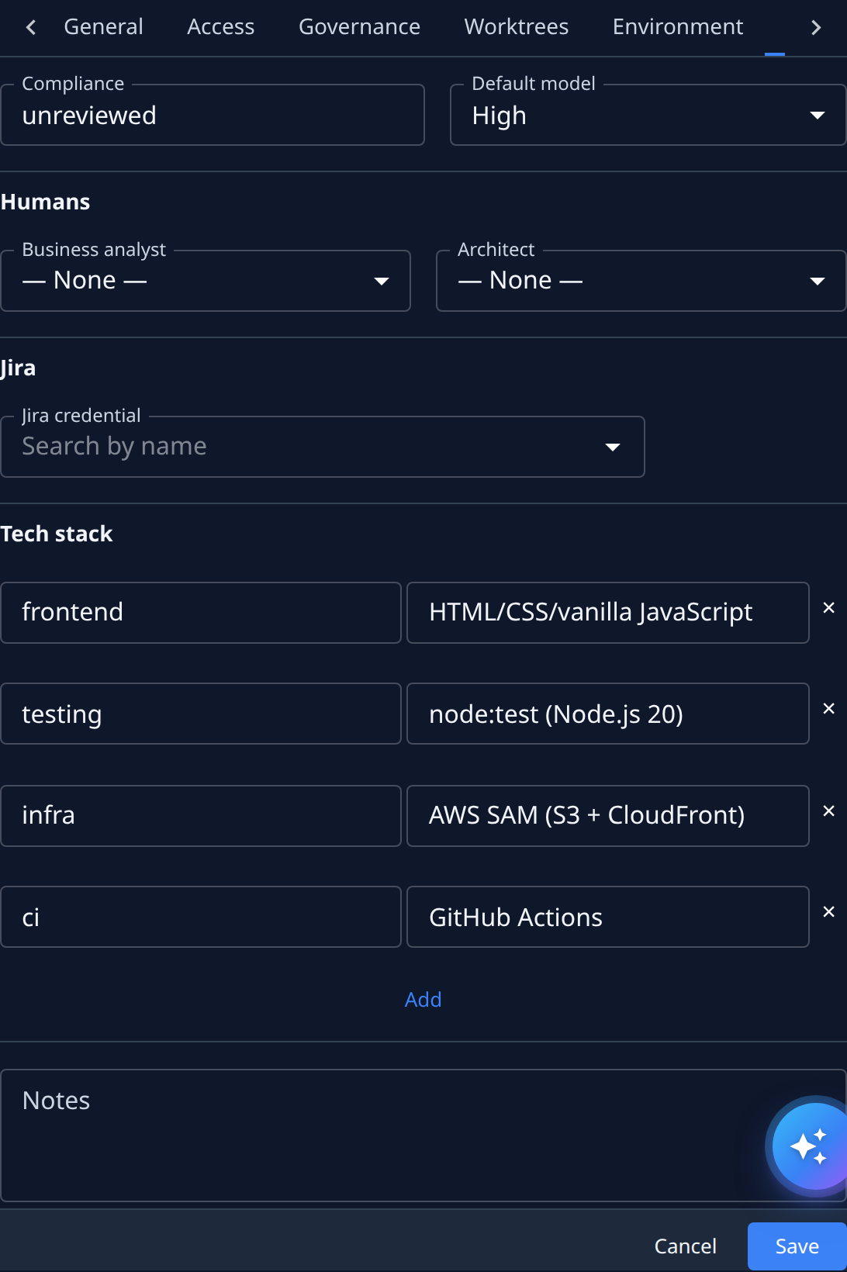Viewport: 847px width, 1272px height.
Task: Remove the frontend tech stack row
Action: tap(828, 608)
